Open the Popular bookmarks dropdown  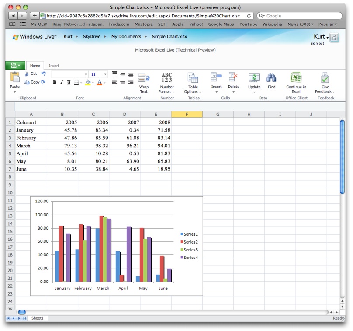pyautogui.click(x=327, y=24)
